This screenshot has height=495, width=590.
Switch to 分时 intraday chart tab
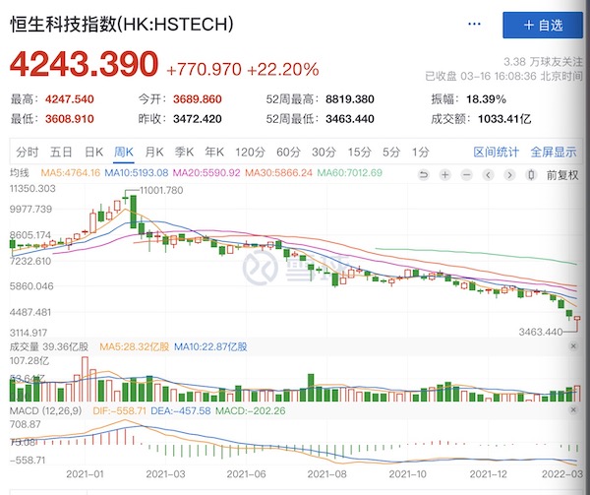[28, 153]
